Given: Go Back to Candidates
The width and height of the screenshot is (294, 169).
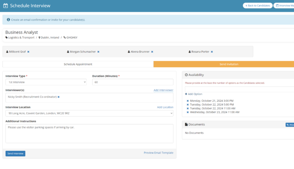Looking at the screenshot, I should (x=257, y=6).
